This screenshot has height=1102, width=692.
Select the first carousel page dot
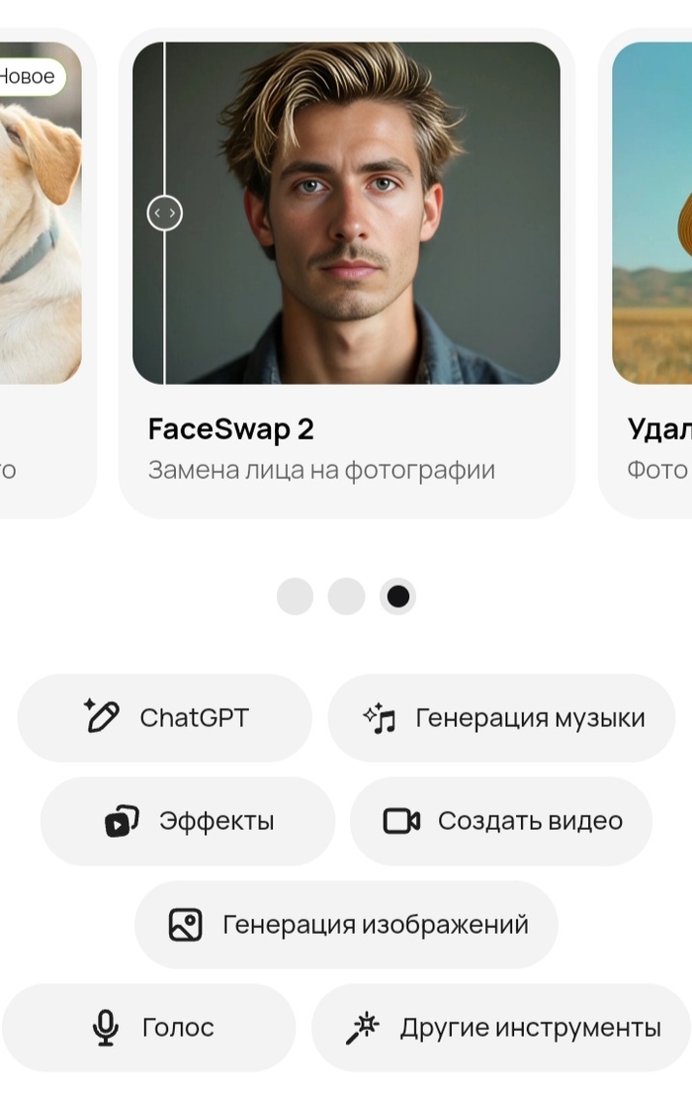[295, 597]
